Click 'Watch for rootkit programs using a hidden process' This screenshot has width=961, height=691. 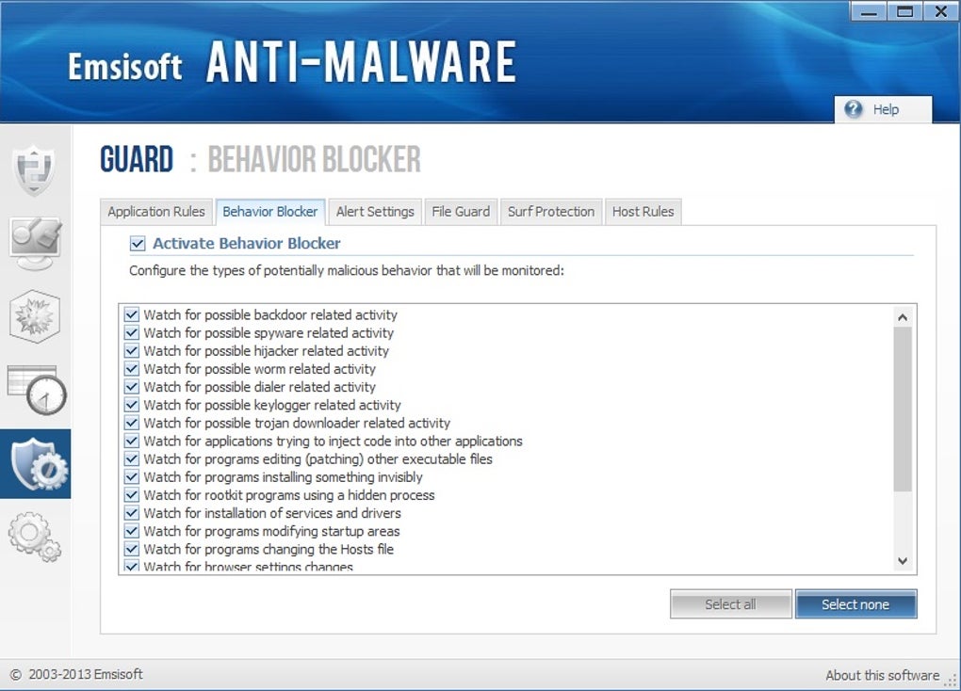(288, 495)
